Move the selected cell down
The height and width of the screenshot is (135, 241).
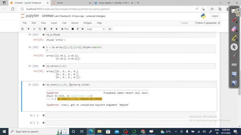tap(56, 29)
